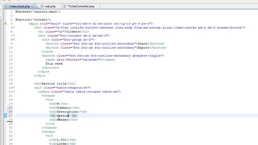Click the 1,001 table cell value
The width and height of the screenshot is (258, 145).
pyautogui.click(x=62, y=140)
